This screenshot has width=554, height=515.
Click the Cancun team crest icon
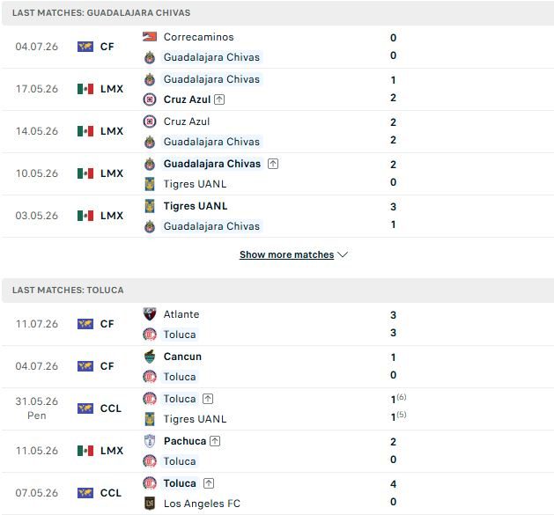coord(150,357)
